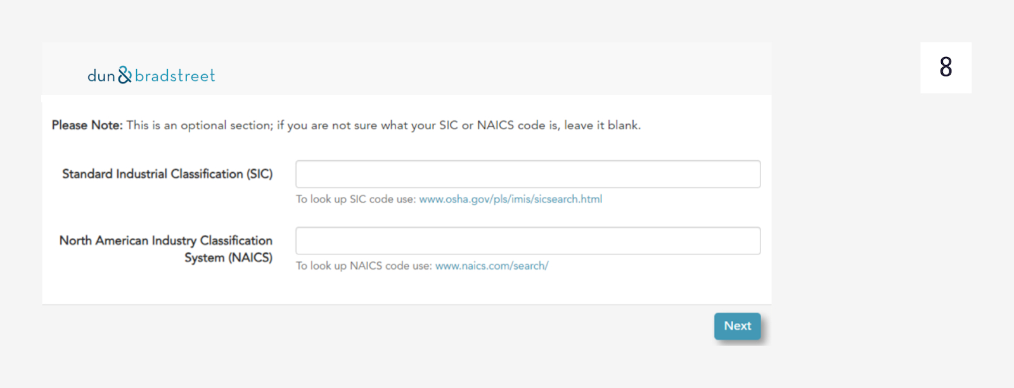This screenshot has height=388, width=1014.
Task: Click the "(SIC)" abbreviation in the field label
Action: tap(259, 174)
